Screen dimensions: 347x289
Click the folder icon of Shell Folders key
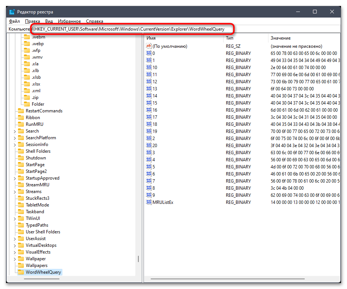21,151
